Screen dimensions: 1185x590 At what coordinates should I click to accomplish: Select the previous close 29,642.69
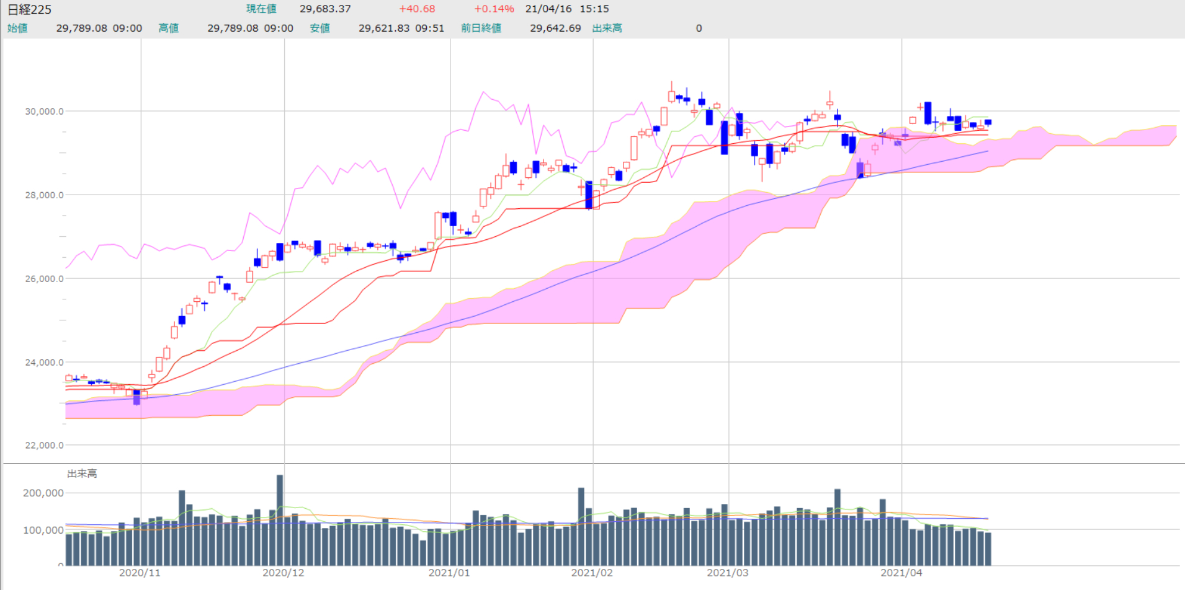[x=555, y=28]
